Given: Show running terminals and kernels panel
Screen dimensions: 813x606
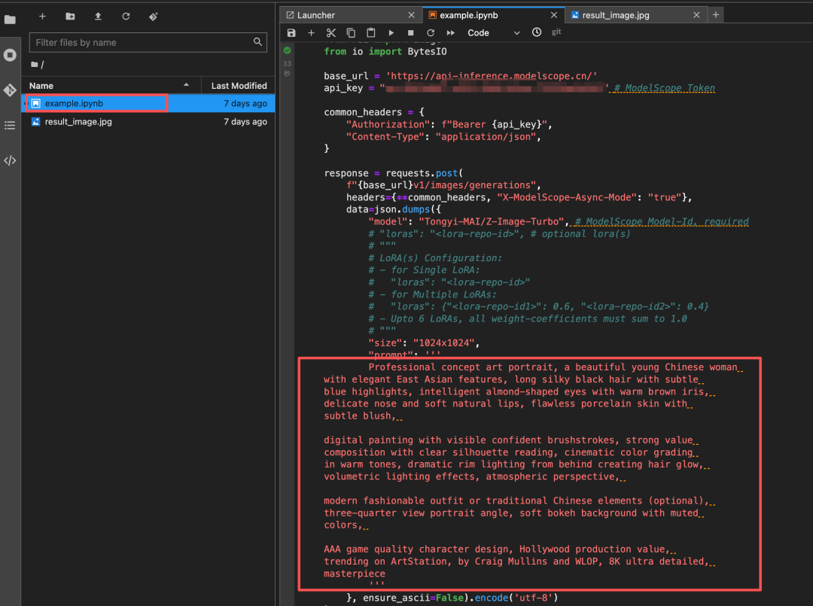Looking at the screenshot, I should pos(10,55).
